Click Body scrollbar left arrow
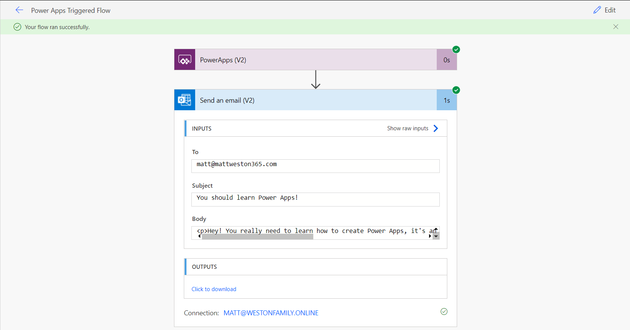The image size is (630, 330). click(199, 236)
